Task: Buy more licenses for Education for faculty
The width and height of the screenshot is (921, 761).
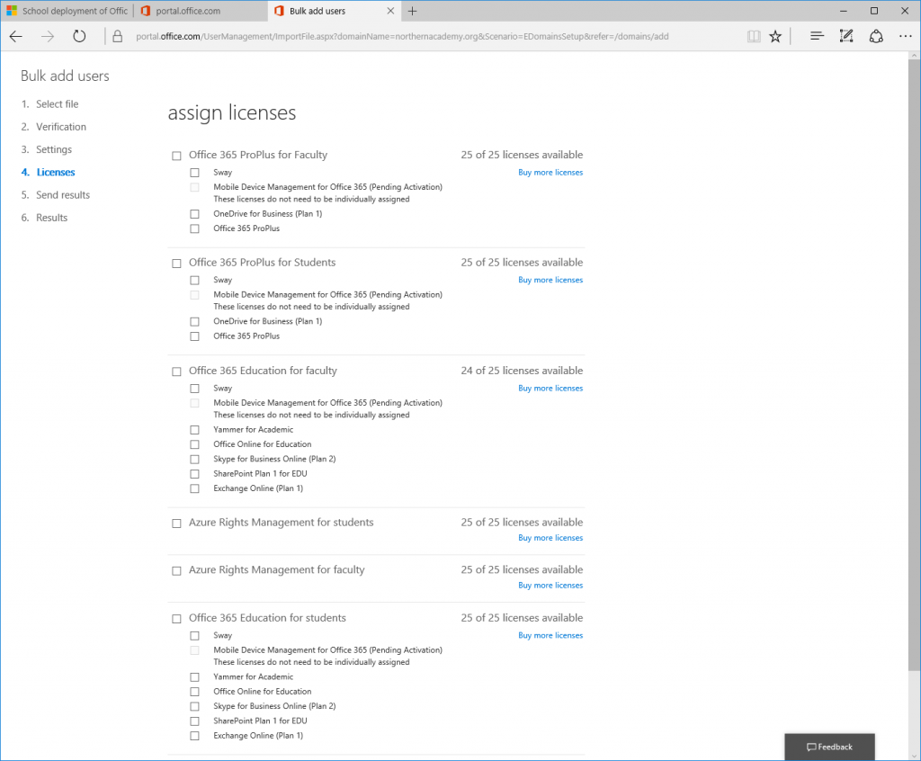Action: coord(550,388)
